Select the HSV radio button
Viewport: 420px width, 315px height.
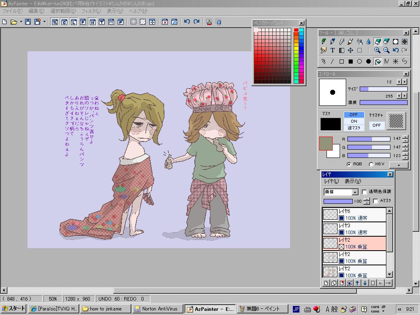(x=371, y=164)
